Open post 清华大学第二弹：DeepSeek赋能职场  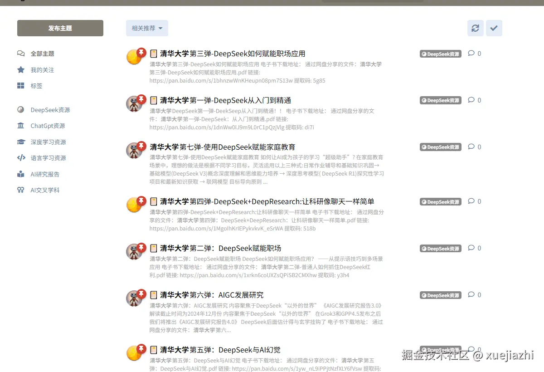tap(221, 248)
